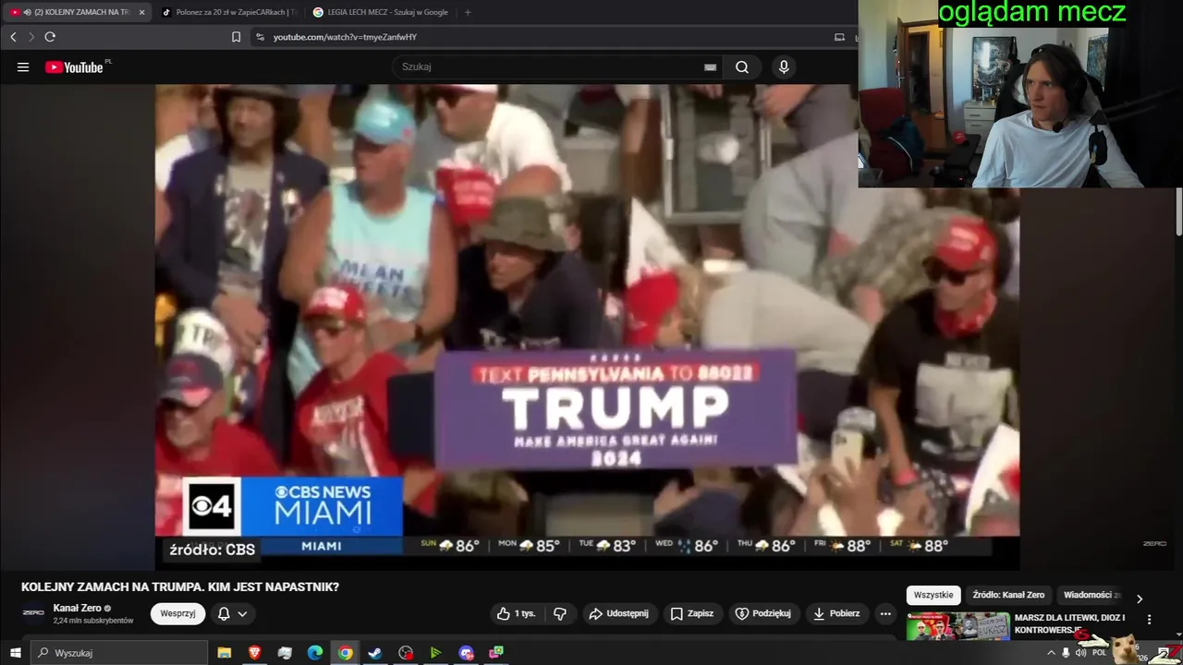
Task: Open Google Chrome from taskbar
Action: tap(345, 653)
